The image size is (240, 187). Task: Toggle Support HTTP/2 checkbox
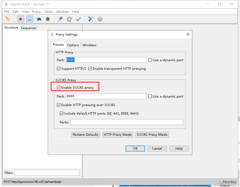click(x=71, y=69)
